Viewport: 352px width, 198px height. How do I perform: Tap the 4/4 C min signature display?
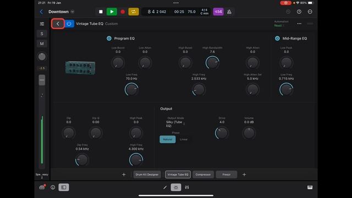(204, 12)
